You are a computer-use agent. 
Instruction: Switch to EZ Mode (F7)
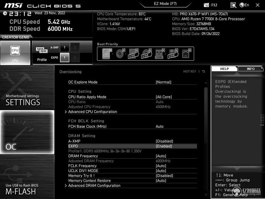[x=165, y=4]
